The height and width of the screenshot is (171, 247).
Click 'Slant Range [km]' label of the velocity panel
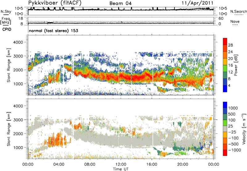point(9,129)
